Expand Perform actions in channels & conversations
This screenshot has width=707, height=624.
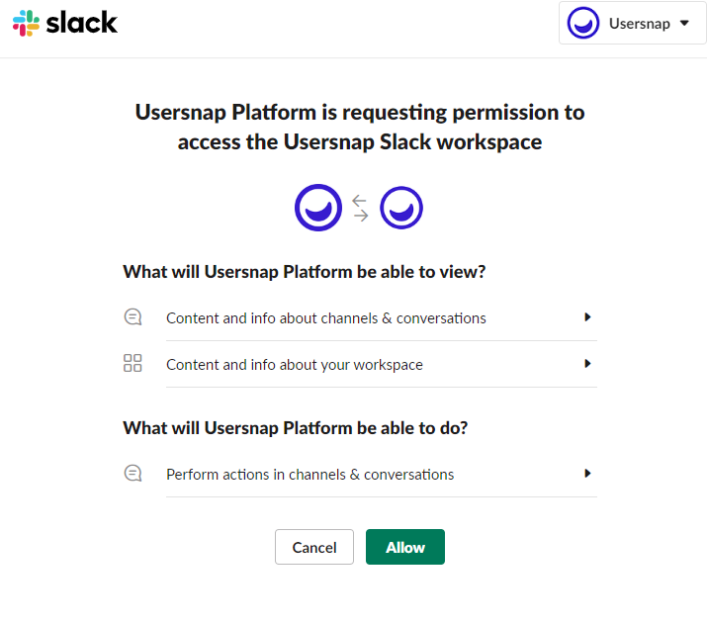[x=382, y=475]
